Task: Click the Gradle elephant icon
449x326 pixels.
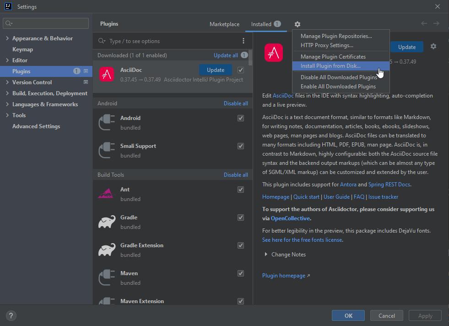Action: coord(106,222)
